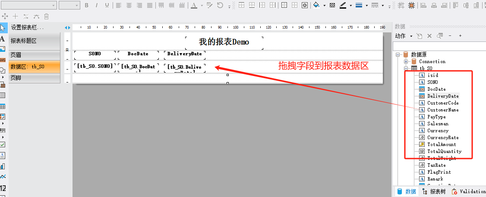The width and height of the screenshot is (486, 197).
Task: Click the font color A icon
Action: click(194, 5)
